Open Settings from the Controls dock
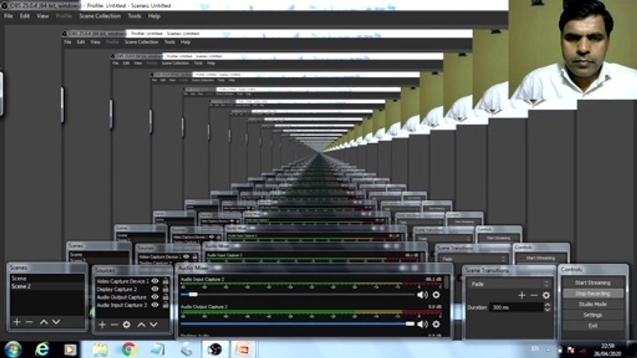The width and height of the screenshot is (637, 358). [x=592, y=315]
